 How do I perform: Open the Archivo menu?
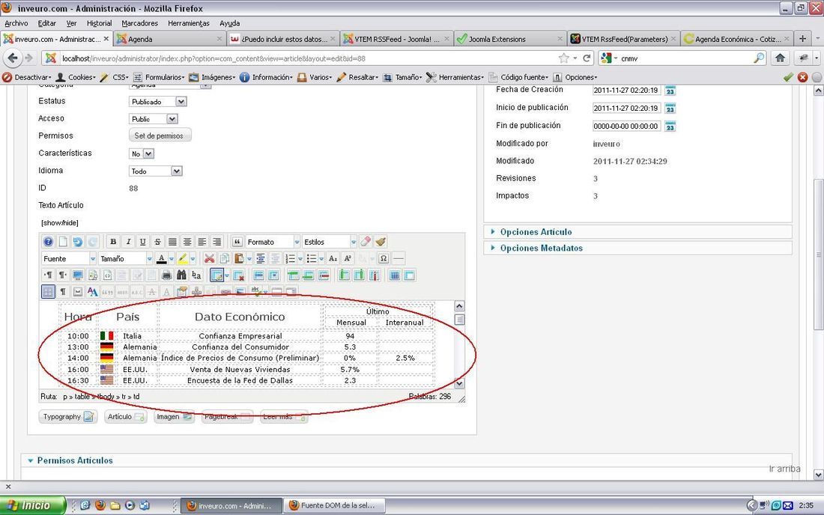coord(16,23)
